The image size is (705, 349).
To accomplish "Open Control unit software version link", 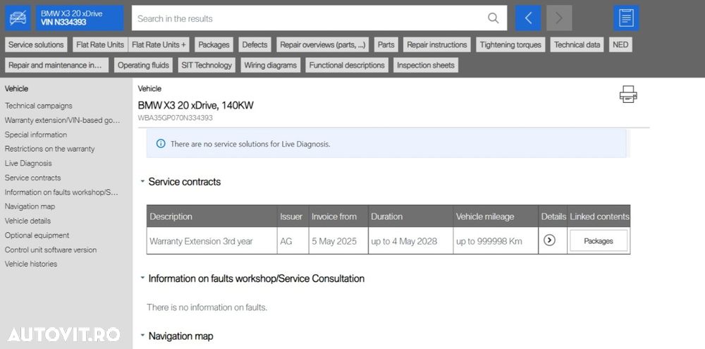I will point(51,250).
